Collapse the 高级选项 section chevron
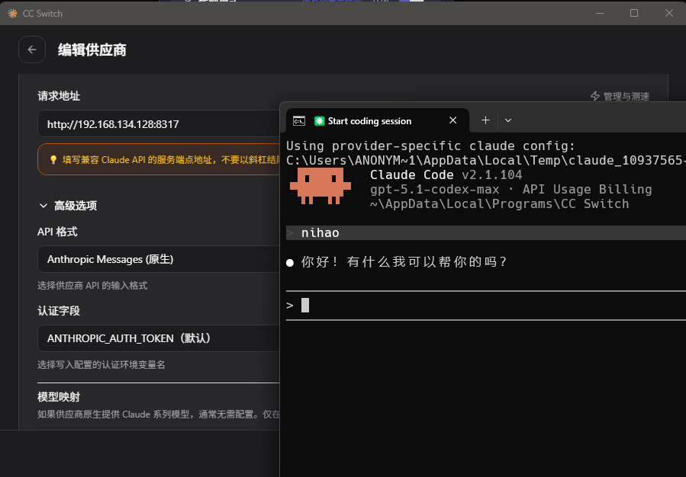686x477 pixels. click(43, 206)
